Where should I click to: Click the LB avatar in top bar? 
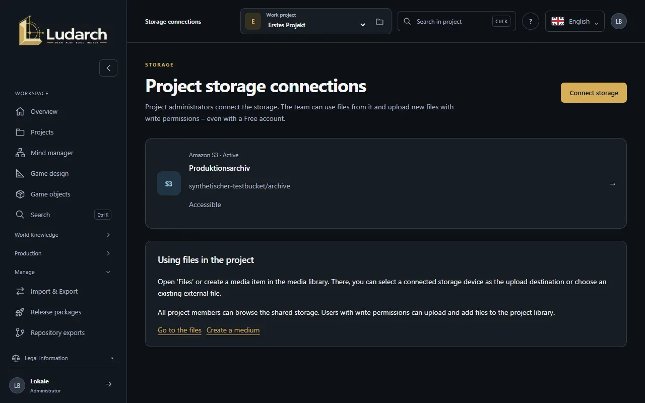(x=619, y=21)
